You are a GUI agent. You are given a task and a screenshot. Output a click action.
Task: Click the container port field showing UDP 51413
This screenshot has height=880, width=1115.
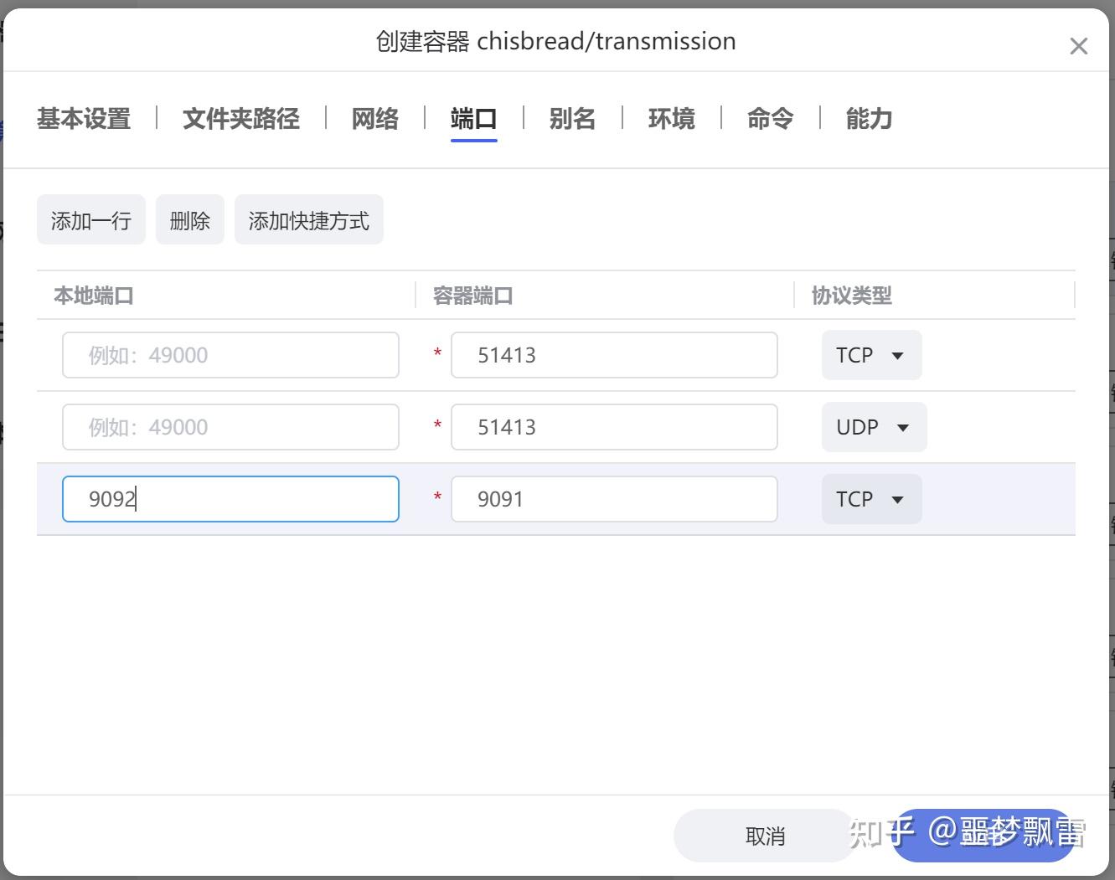[x=614, y=427]
